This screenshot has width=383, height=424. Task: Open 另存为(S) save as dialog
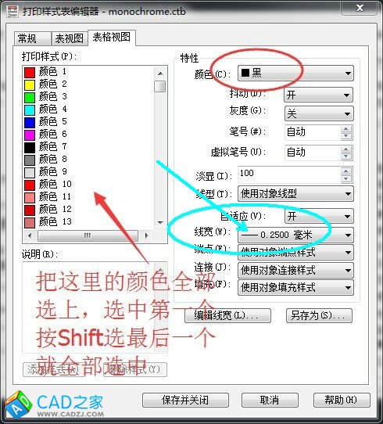319,315
